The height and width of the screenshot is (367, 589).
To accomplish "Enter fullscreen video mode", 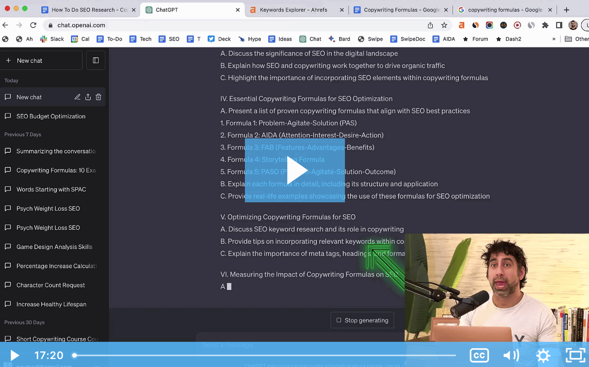I will click(x=575, y=355).
